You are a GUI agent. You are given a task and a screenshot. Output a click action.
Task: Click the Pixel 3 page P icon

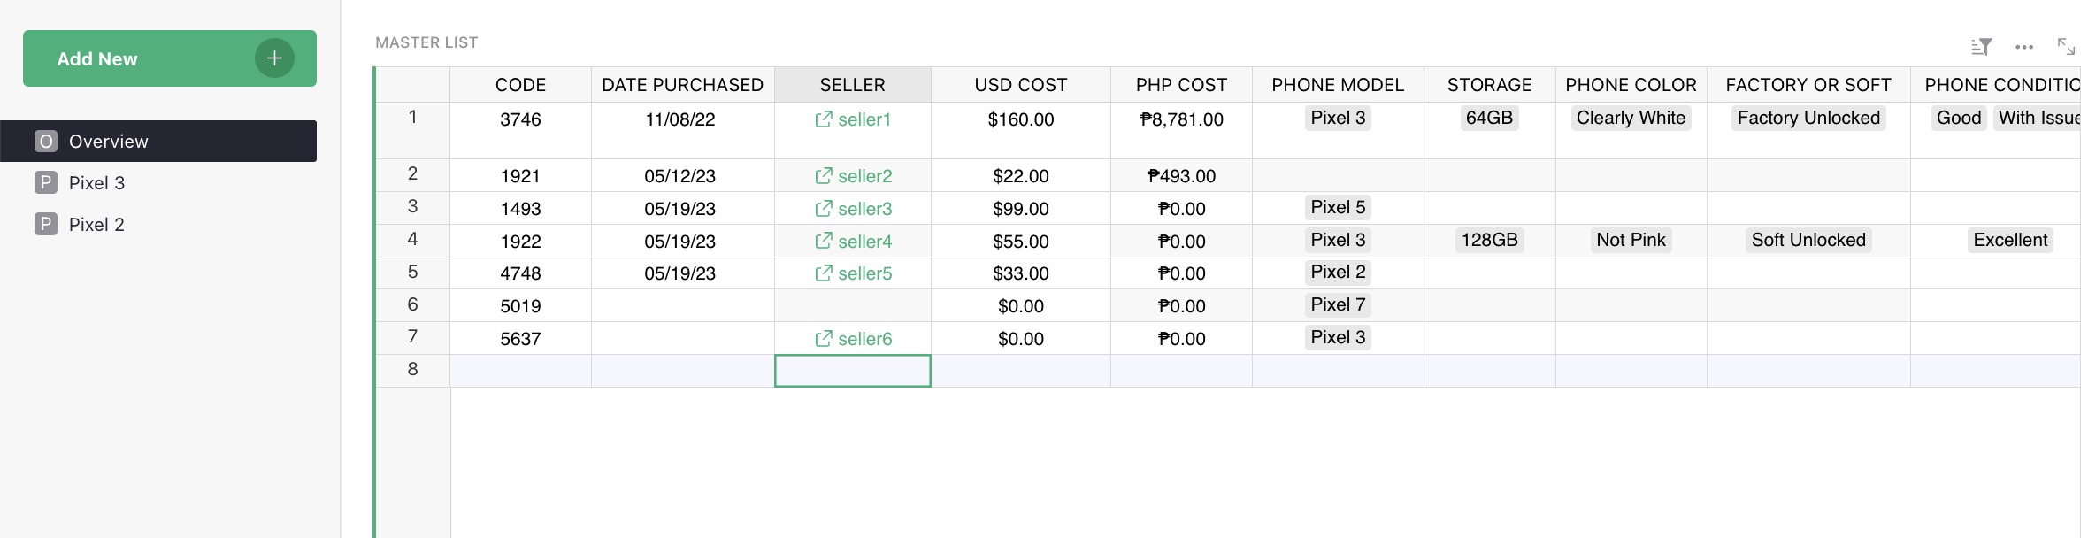point(46,182)
